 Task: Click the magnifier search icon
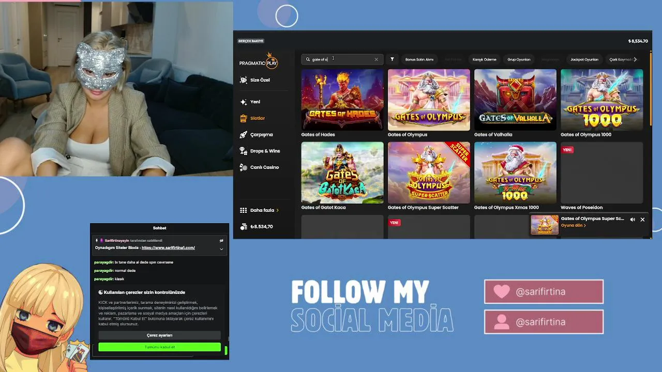pos(308,59)
